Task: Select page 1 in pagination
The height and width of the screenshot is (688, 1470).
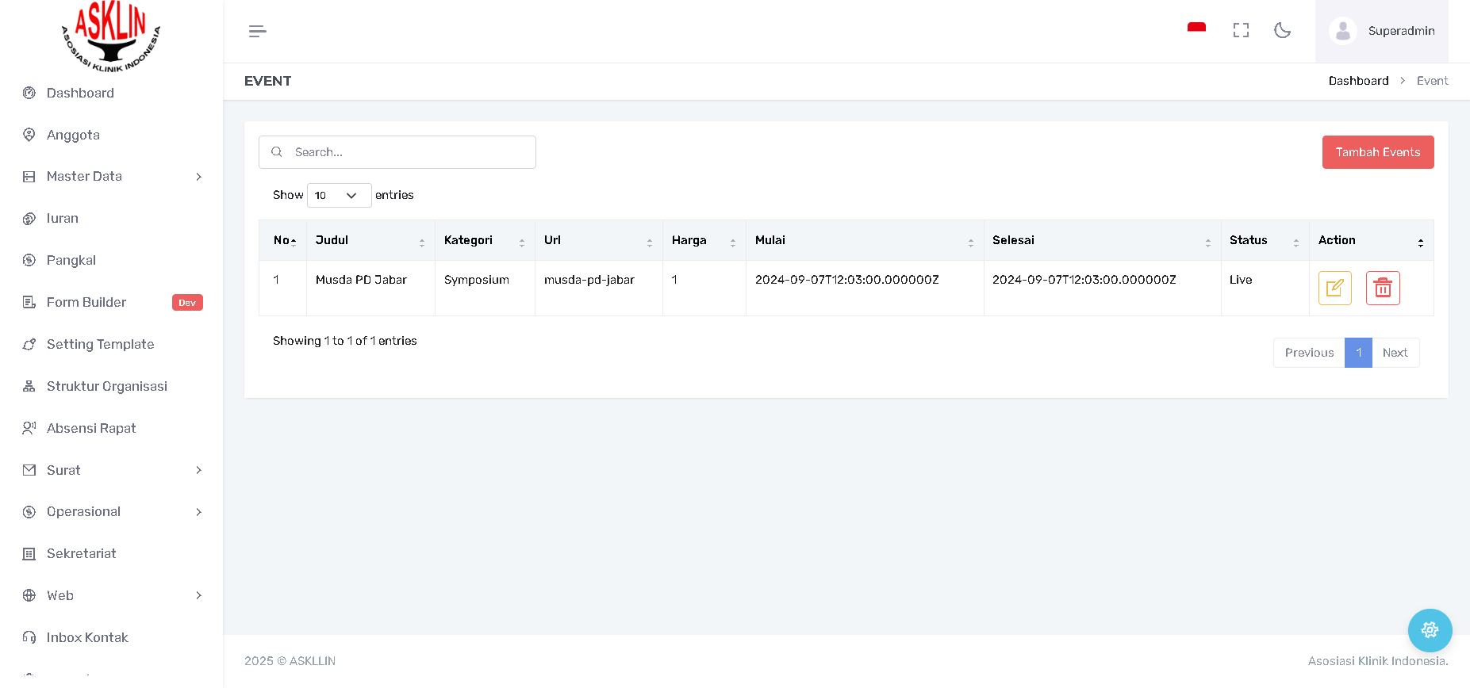Action: point(1357,353)
